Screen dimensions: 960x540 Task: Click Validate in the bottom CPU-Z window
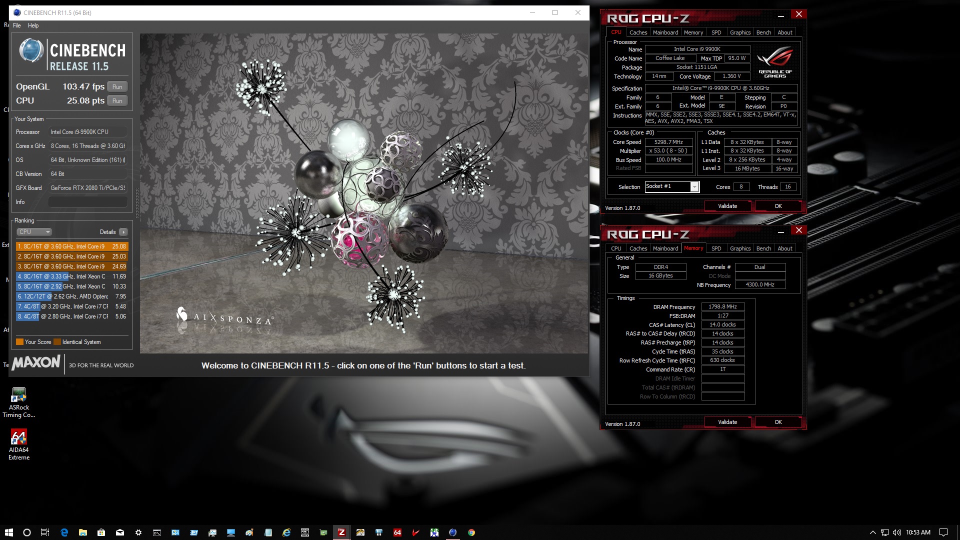click(x=727, y=422)
